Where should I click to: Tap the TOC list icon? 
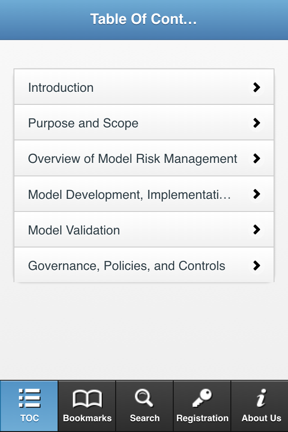(x=29, y=398)
